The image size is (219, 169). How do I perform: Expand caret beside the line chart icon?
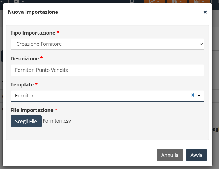point(158,1)
